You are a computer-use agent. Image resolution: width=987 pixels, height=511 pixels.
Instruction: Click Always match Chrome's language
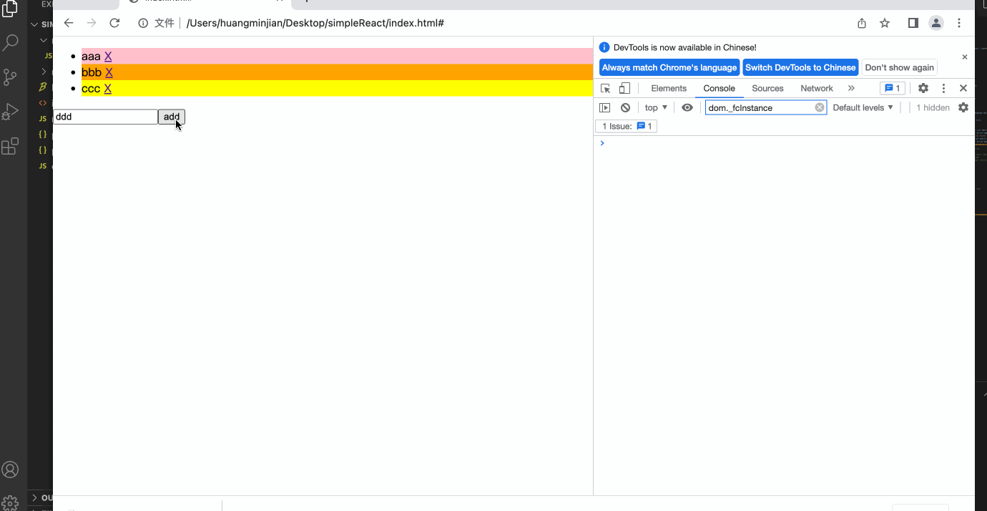click(x=669, y=67)
